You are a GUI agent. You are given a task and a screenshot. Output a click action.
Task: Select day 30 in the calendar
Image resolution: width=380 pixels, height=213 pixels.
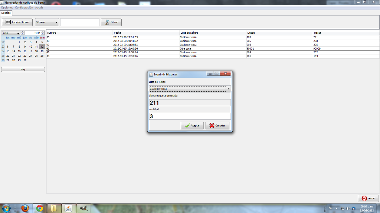pyautogui.click(x=25, y=60)
